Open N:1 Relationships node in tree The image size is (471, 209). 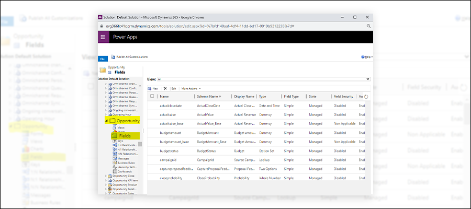pyautogui.click(x=125, y=149)
